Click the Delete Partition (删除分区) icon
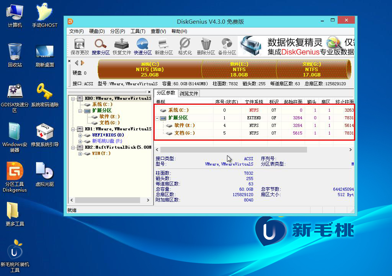Screen dimensions: 392x276 [x=206, y=46]
